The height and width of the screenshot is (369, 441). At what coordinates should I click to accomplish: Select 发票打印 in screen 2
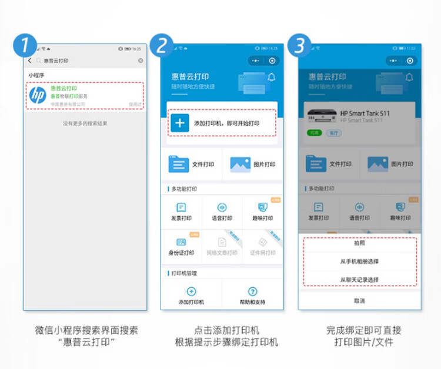pos(182,212)
